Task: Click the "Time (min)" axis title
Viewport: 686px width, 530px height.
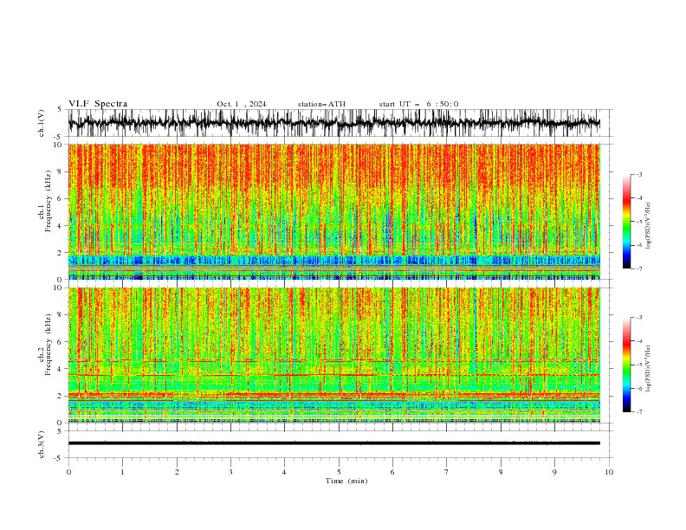Action: pyautogui.click(x=346, y=481)
